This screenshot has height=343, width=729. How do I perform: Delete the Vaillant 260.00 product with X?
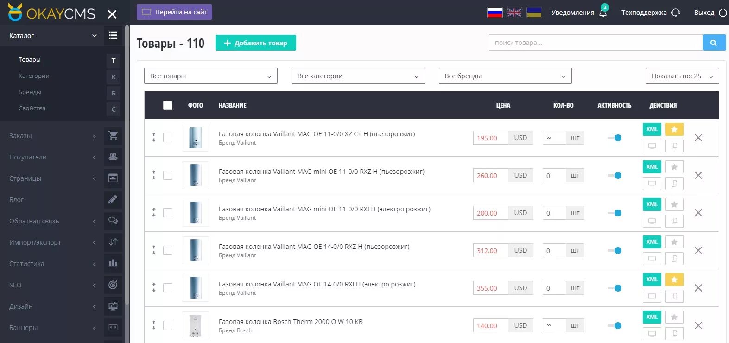pos(698,175)
